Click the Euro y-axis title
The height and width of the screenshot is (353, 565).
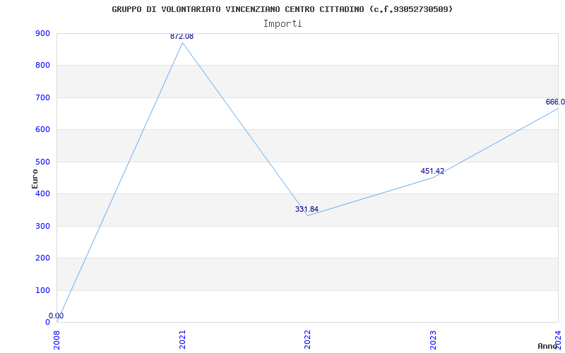[x=35, y=179]
